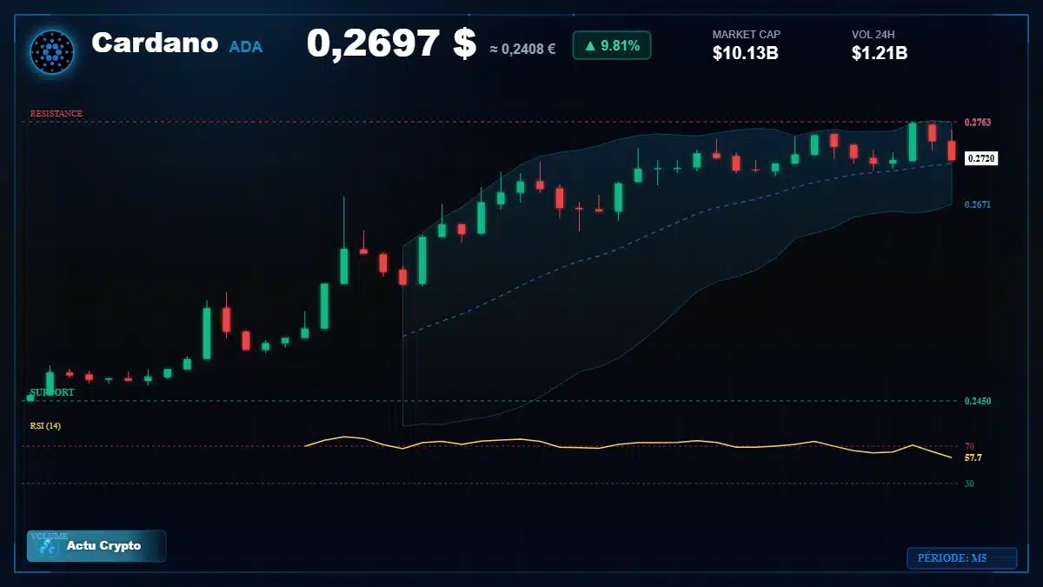Screen dimensions: 1043x587
Task: Click the last red candle on chart
Action: (x=952, y=150)
